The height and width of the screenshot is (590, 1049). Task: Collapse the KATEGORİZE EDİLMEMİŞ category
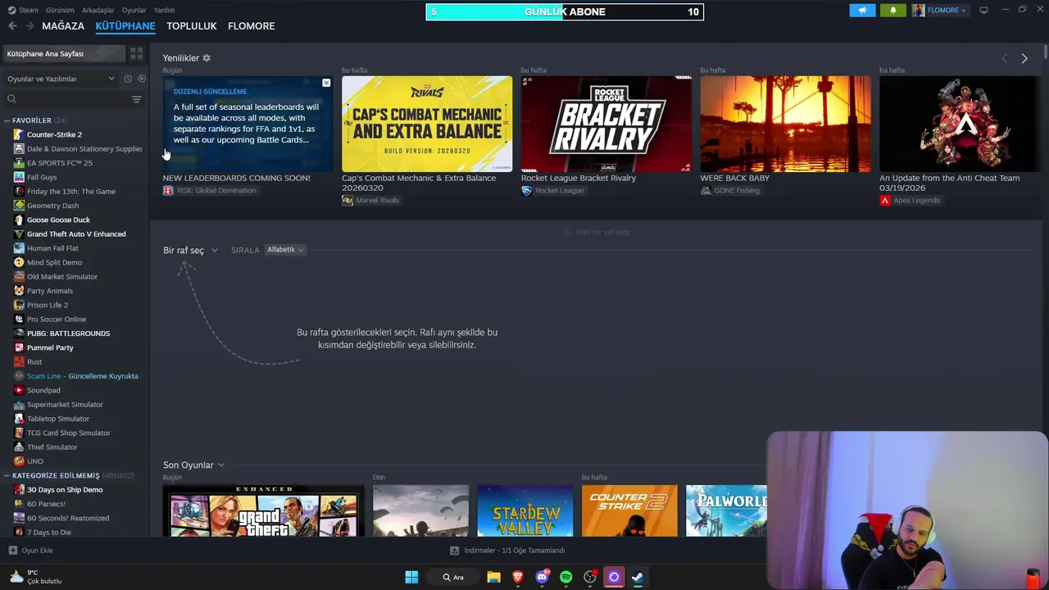(x=7, y=475)
